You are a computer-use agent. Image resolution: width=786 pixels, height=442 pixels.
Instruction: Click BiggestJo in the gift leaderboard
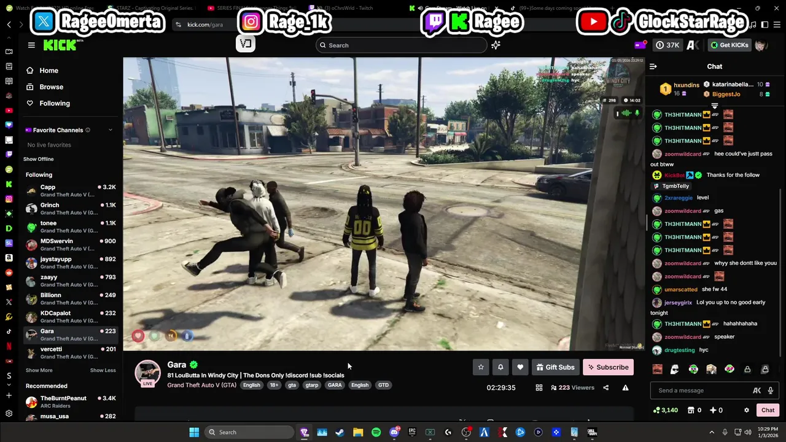point(726,94)
